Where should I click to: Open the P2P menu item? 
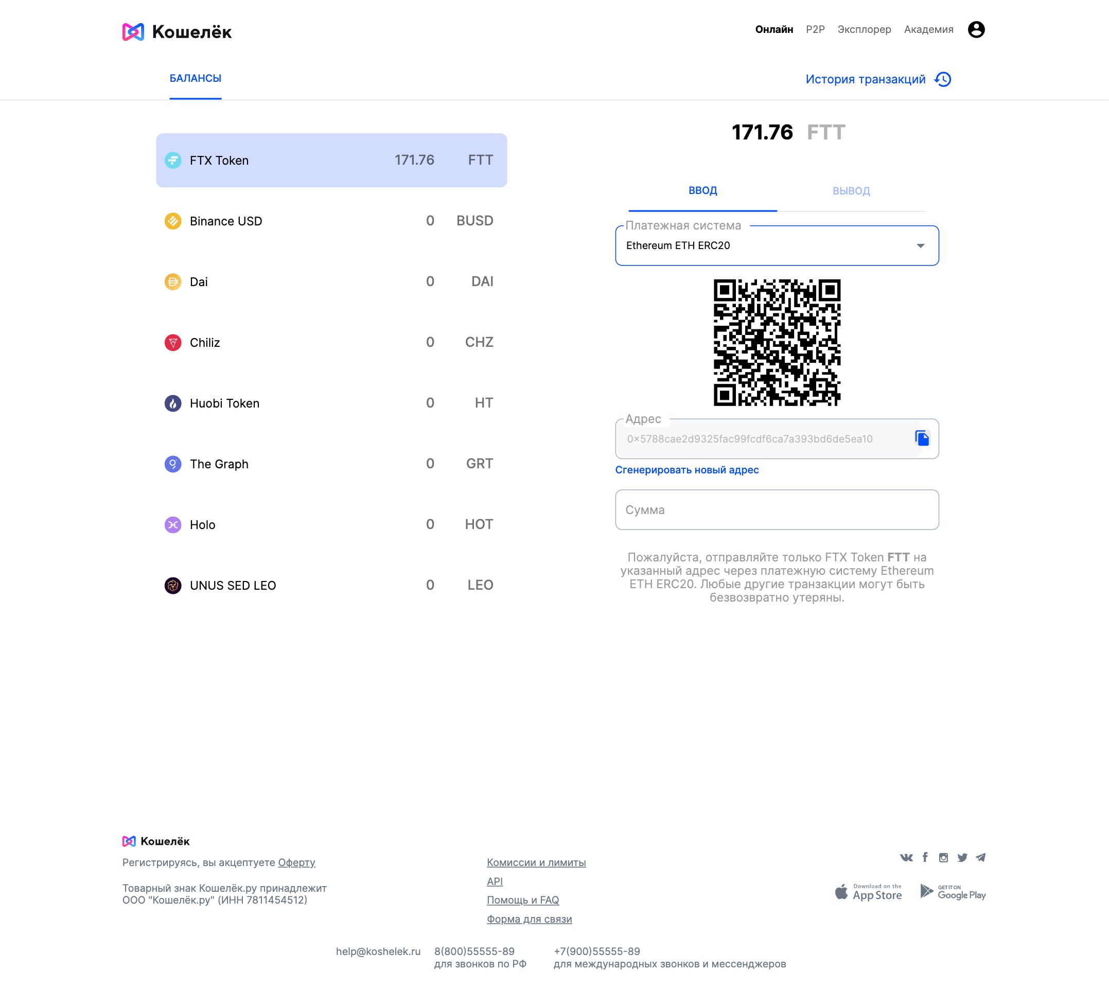(x=815, y=29)
